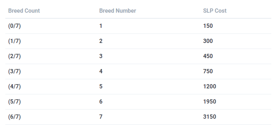Select the (0/7) breed count cell
278x131 pixels.
[14, 26]
